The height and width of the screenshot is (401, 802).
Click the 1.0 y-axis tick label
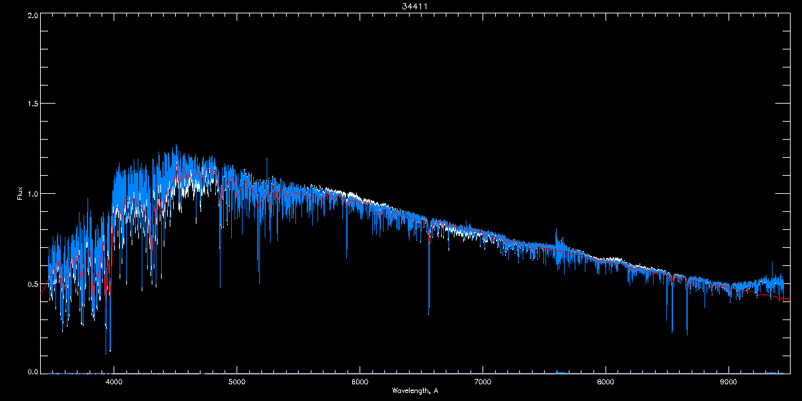[x=31, y=194]
